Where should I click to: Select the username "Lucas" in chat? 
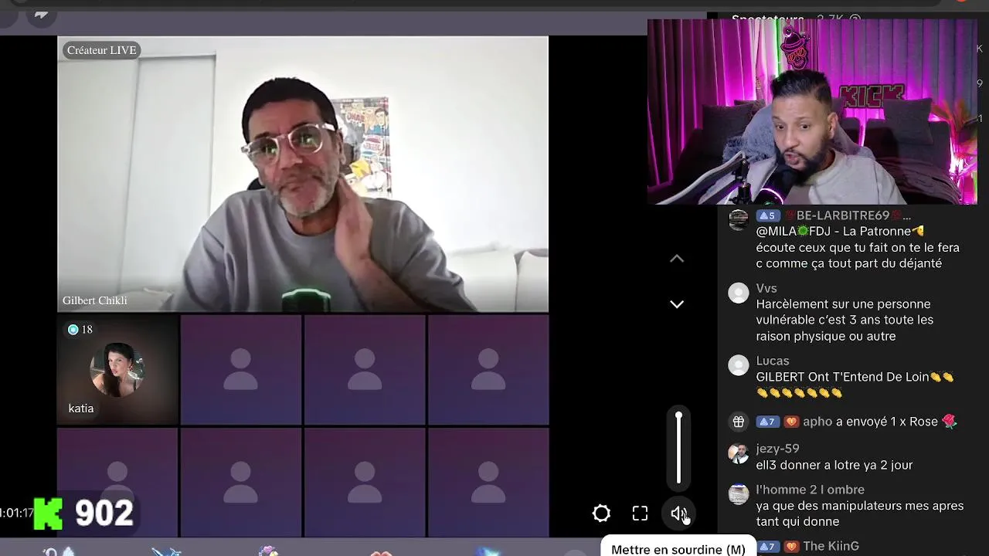pyautogui.click(x=773, y=361)
